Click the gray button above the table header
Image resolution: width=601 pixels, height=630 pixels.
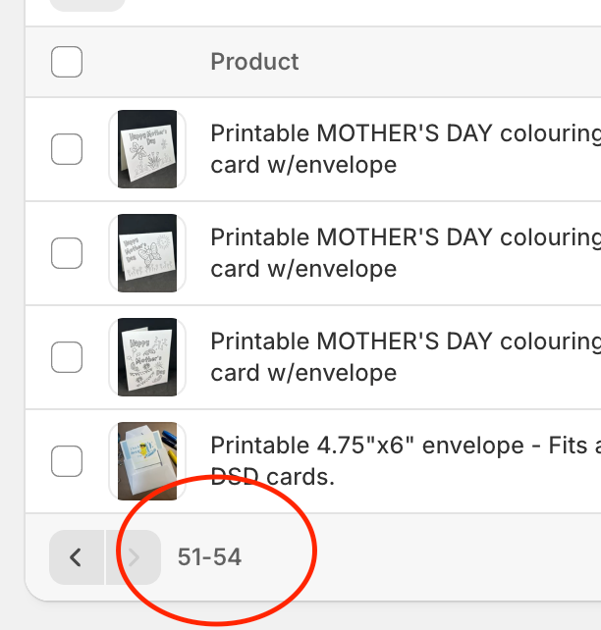coord(87,4)
